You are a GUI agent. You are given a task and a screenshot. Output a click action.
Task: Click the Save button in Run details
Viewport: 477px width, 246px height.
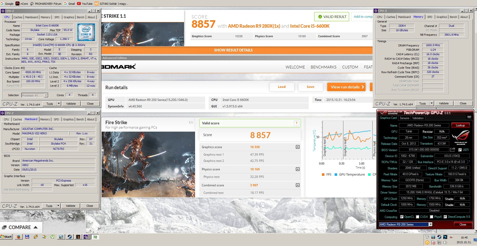(x=310, y=87)
